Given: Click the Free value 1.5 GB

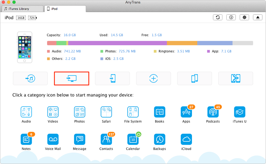Looking at the screenshot, I should coord(157,35).
